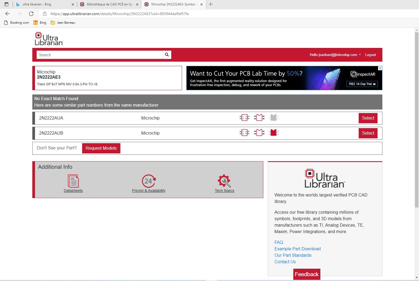Screen dimensions: 419x281
Task: Open the Example Part Download link
Action: pos(297,249)
